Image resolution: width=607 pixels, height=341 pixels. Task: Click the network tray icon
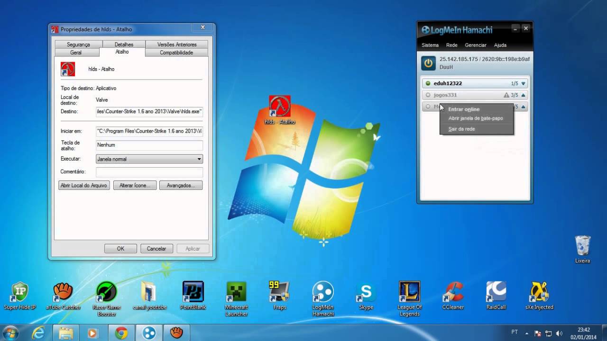(549, 333)
